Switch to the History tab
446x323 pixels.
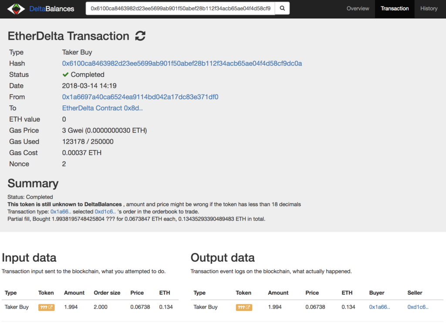[x=429, y=9]
